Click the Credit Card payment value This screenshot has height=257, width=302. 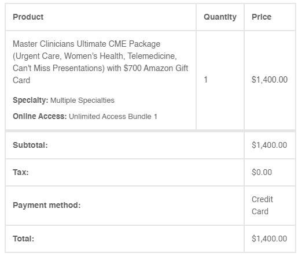[x=262, y=206]
